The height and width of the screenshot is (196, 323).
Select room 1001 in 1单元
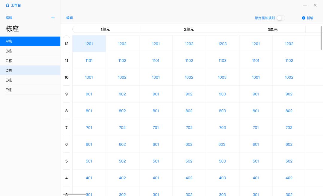click(x=89, y=77)
